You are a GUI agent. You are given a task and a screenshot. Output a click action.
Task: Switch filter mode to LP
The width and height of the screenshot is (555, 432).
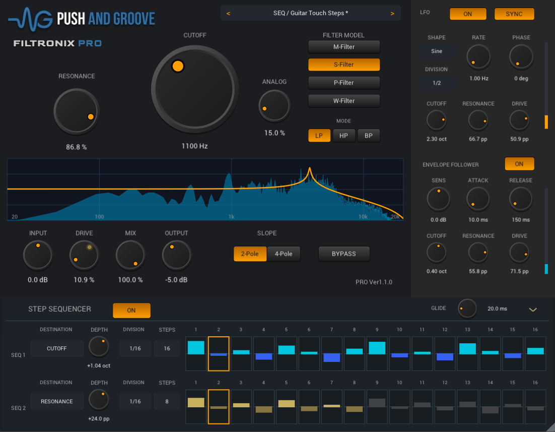point(319,136)
